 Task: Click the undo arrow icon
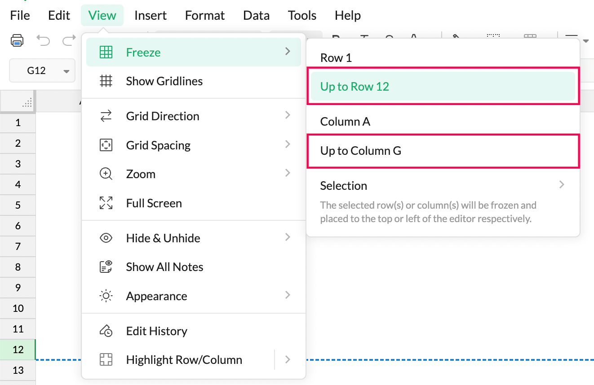coord(43,41)
